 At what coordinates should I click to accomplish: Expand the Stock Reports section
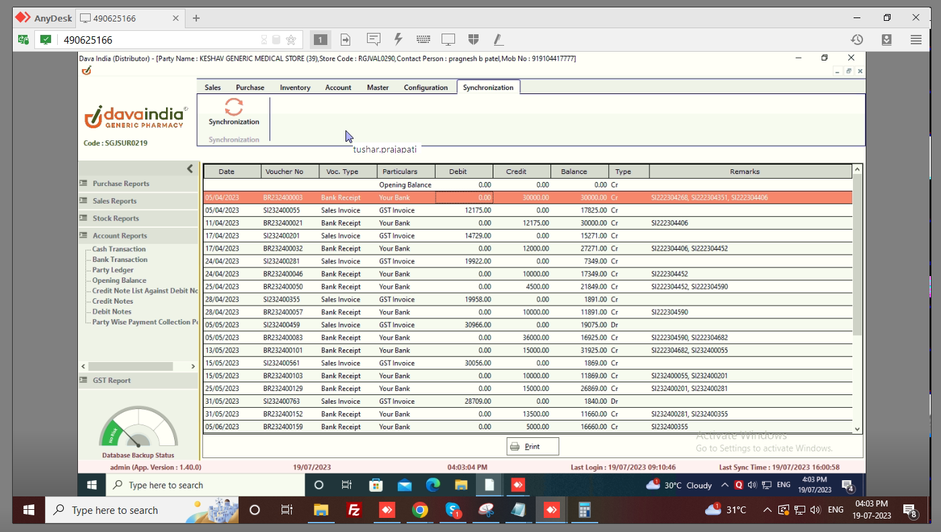[x=116, y=218]
